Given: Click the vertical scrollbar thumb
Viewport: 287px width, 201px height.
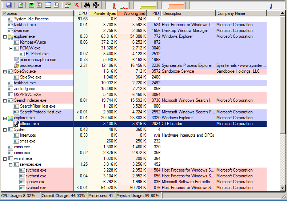Looking at the screenshot, I should [282, 75].
